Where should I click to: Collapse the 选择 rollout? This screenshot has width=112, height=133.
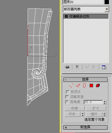pyautogui.click(x=85, y=79)
